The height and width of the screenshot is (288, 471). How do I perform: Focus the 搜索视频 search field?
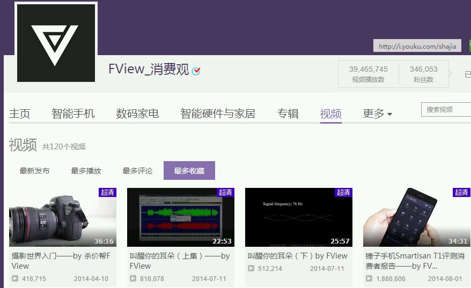click(446, 109)
